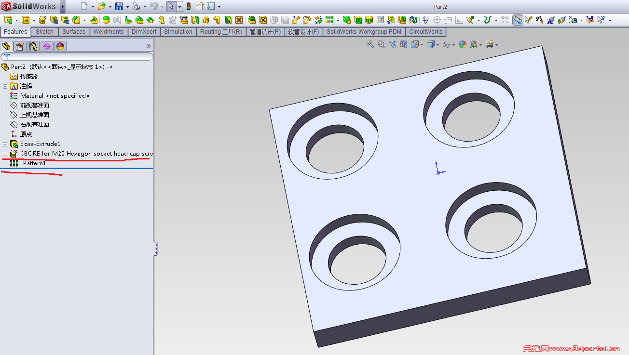Select the 原点 origin item
The image size is (629, 355).
click(26, 134)
